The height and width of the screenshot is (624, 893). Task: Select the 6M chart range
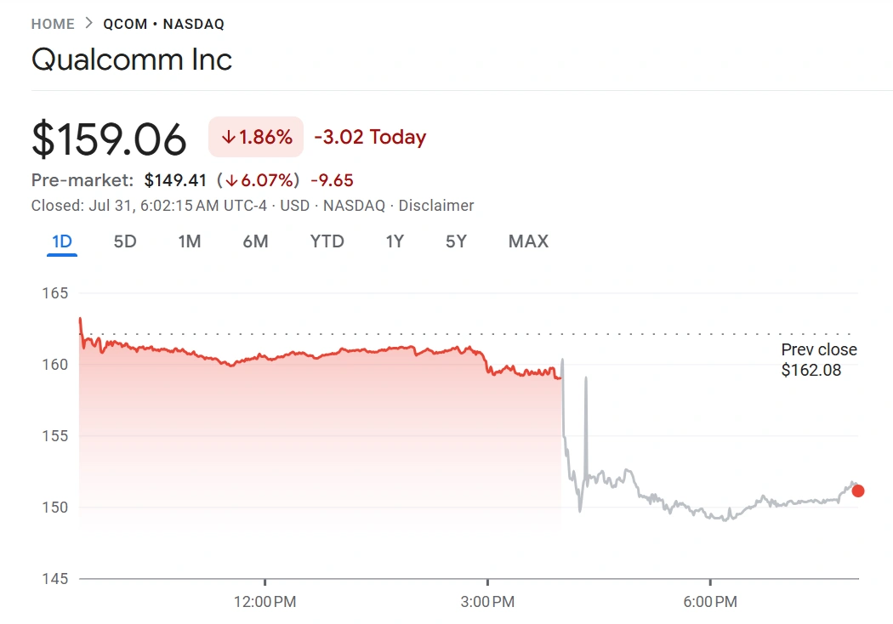pyautogui.click(x=255, y=241)
